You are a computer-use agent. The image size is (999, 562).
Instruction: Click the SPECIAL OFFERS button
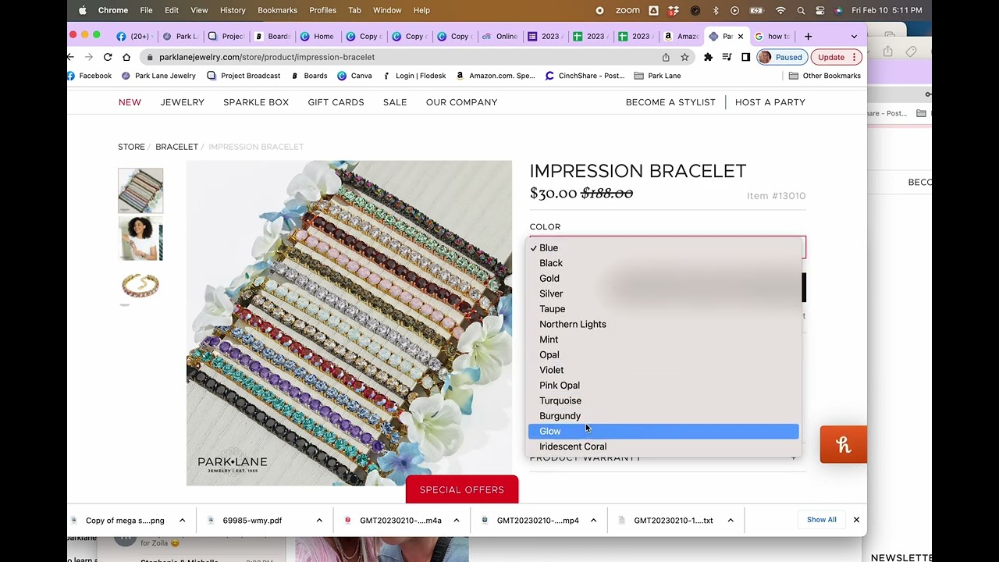tap(462, 489)
